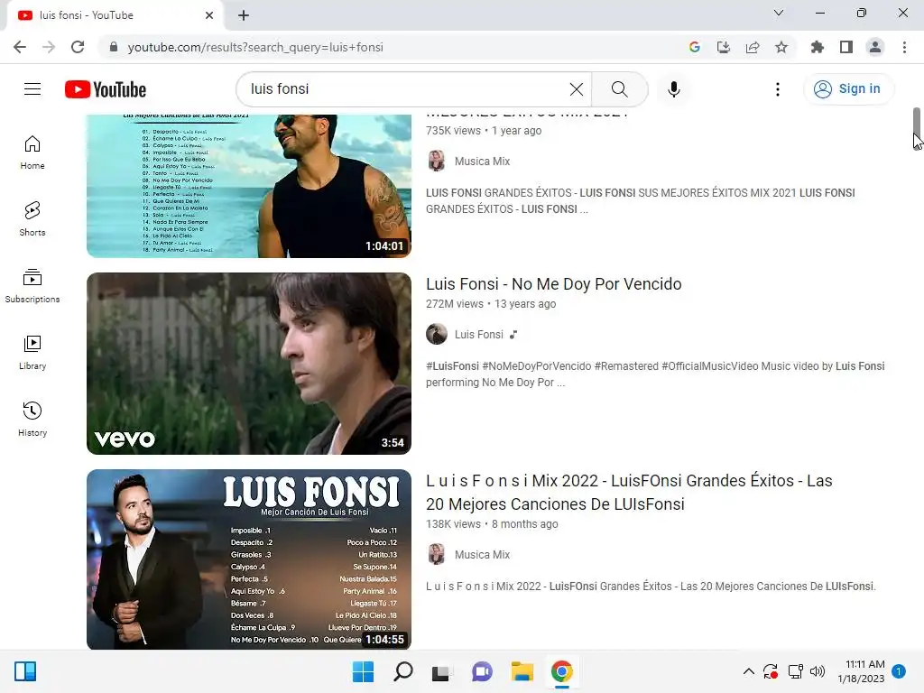The height and width of the screenshot is (693, 924).
Task: Select the luis fonsi - YouTube tab
Action: pyautogui.click(x=115, y=15)
